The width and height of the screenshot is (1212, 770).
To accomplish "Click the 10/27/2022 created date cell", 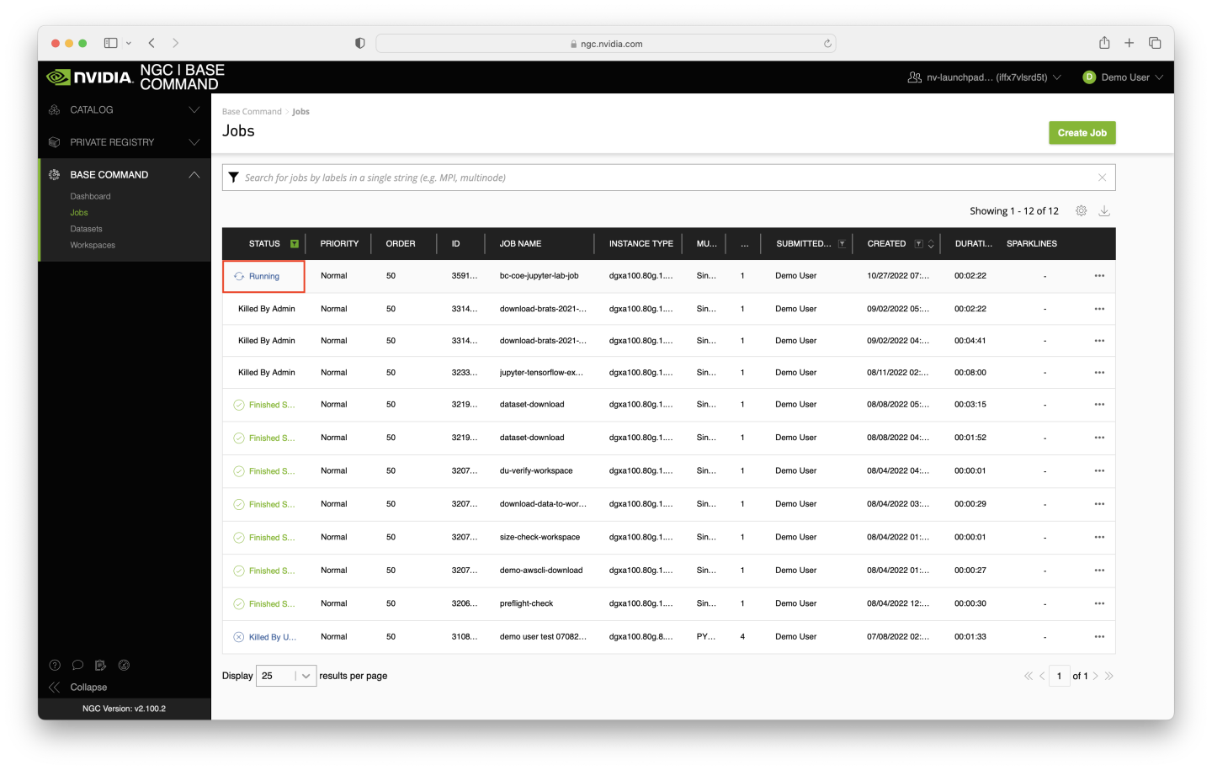I will point(898,276).
